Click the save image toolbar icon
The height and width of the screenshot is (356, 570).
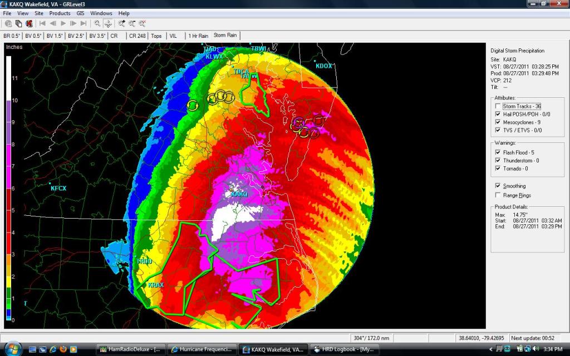[8, 23]
